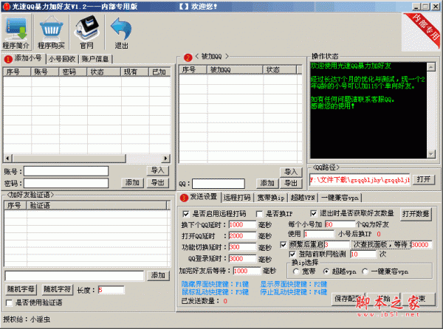Click 导出 button in 被加QQ panel
The image size is (443, 329).
[x=291, y=184]
